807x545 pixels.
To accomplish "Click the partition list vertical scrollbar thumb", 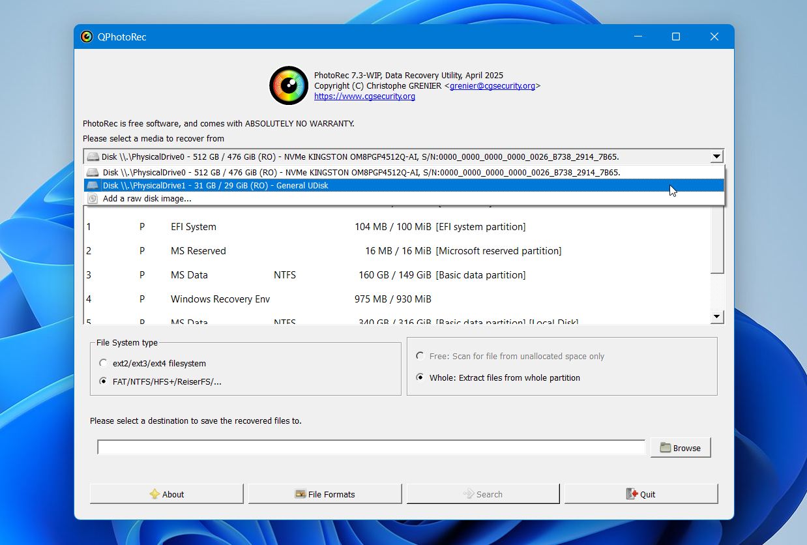I will pyautogui.click(x=717, y=239).
